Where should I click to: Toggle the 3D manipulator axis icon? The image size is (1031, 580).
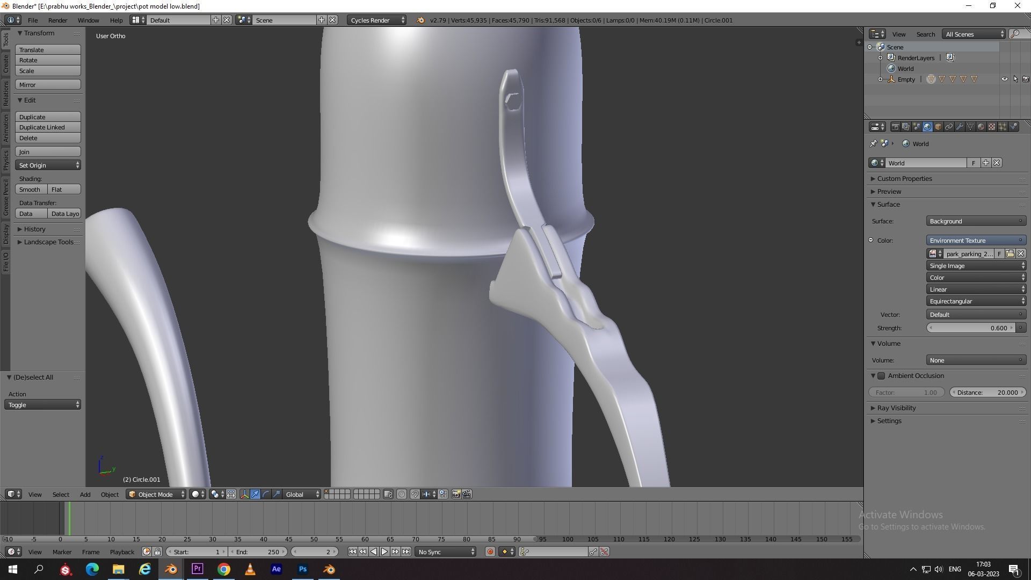(244, 494)
